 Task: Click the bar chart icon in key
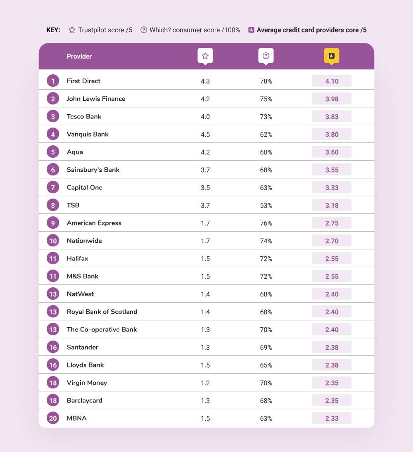[x=251, y=30]
